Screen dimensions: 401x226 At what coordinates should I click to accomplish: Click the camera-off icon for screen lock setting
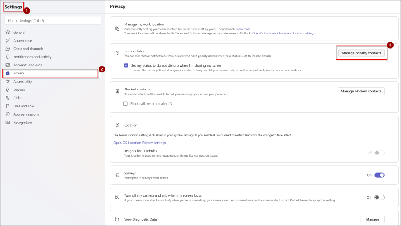117,197
